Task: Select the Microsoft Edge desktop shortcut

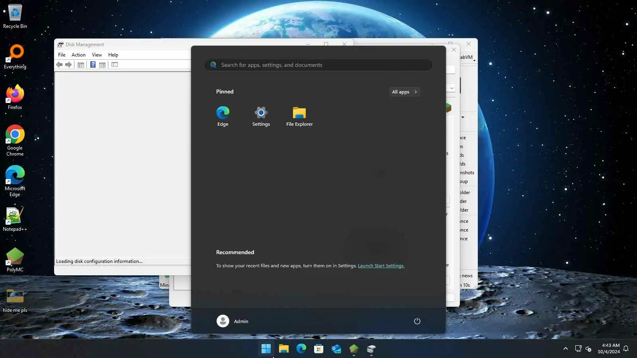Action: tap(15, 181)
